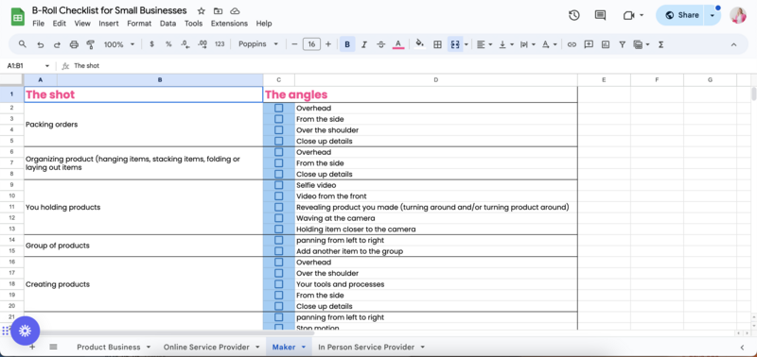Open the Name box dropdown arrow
Screen dimensions: 757x357
tap(47, 66)
